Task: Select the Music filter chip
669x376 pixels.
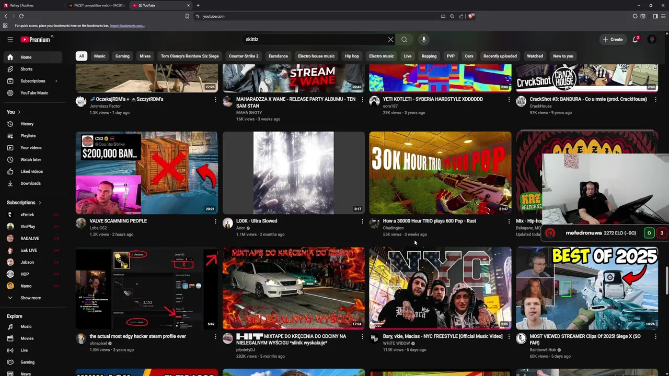Action: point(99,56)
